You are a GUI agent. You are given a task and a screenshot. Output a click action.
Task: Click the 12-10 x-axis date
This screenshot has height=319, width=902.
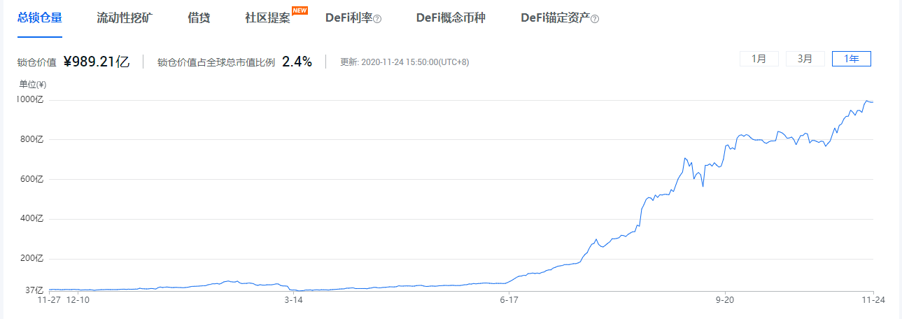[77, 299]
